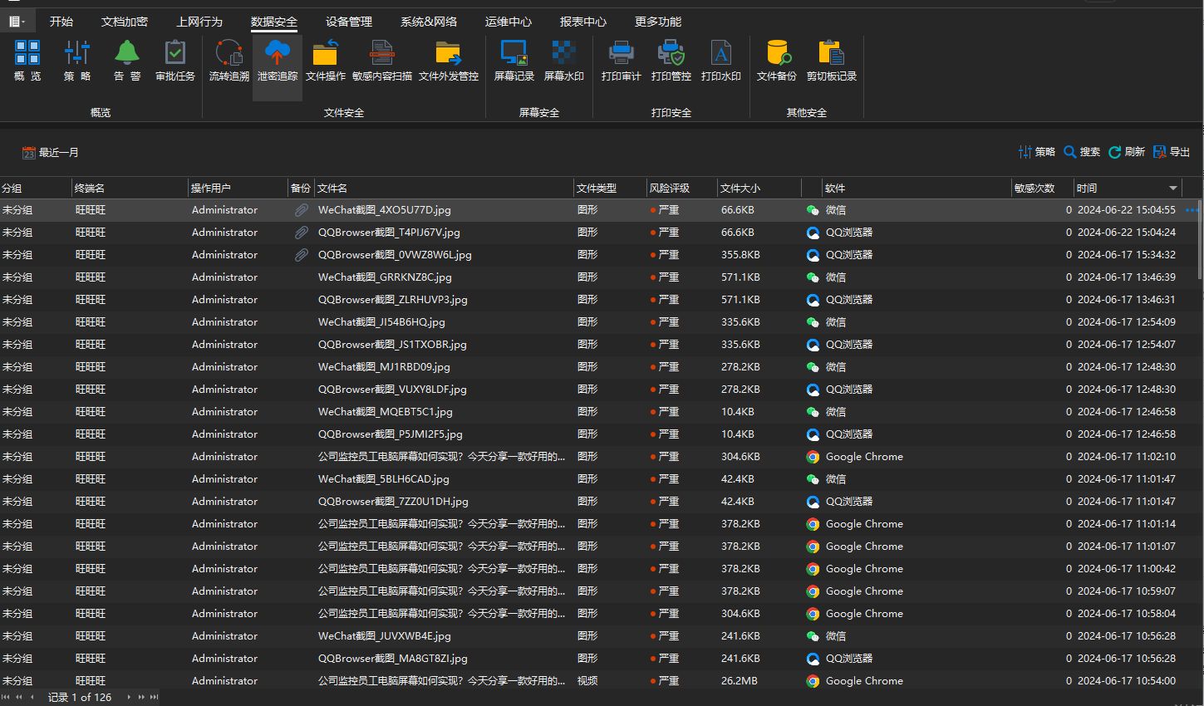The height and width of the screenshot is (706, 1204).
Task: Click the 26.2MB file size cell
Action: 740,681
